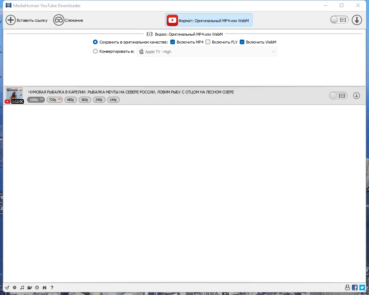Open the Apple TV - High preset dropdown
Viewport: 369px width, 295px height.
click(x=207, y=52)
